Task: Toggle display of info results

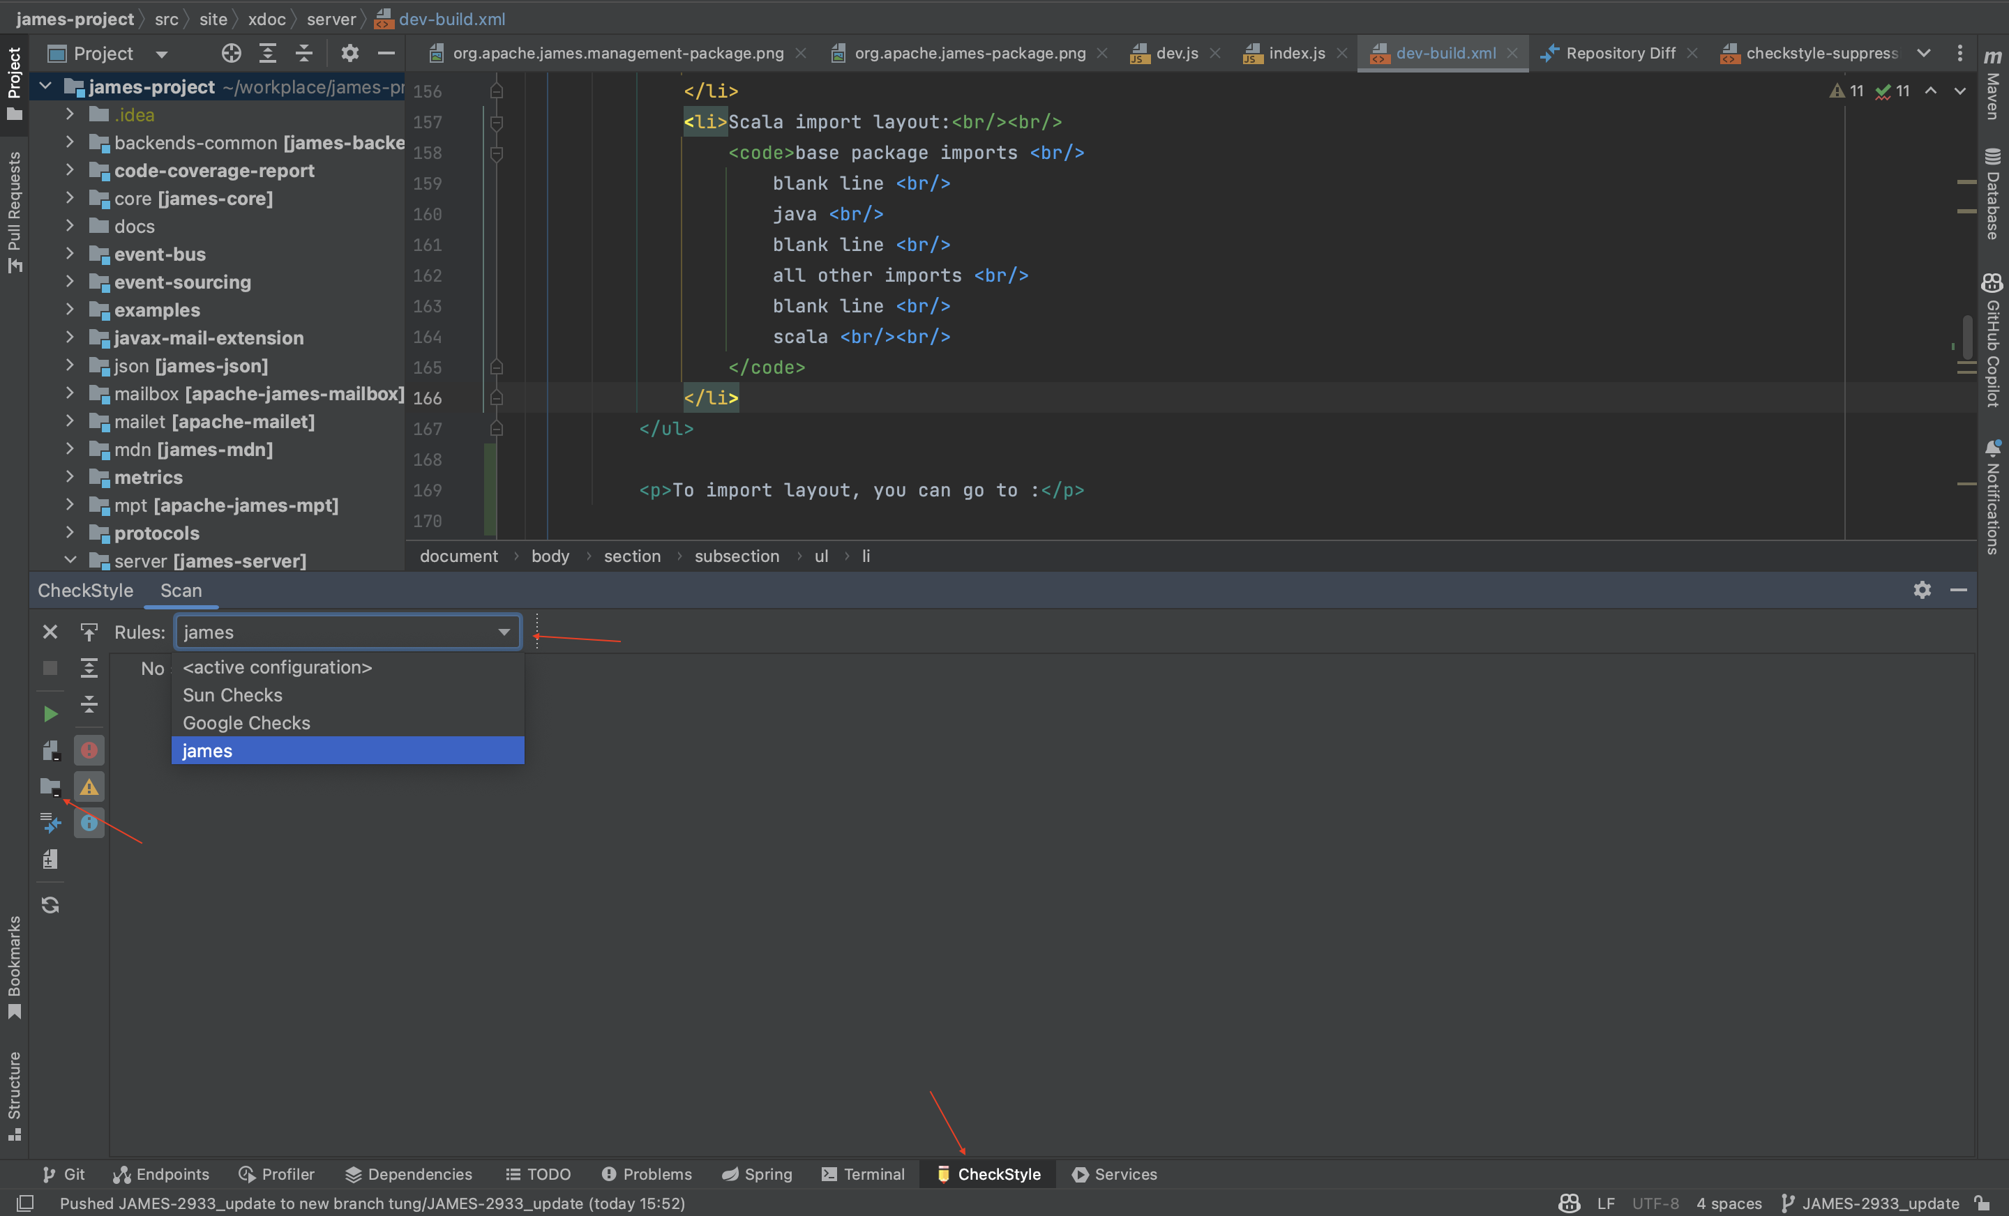Action: tap(89, 823)
